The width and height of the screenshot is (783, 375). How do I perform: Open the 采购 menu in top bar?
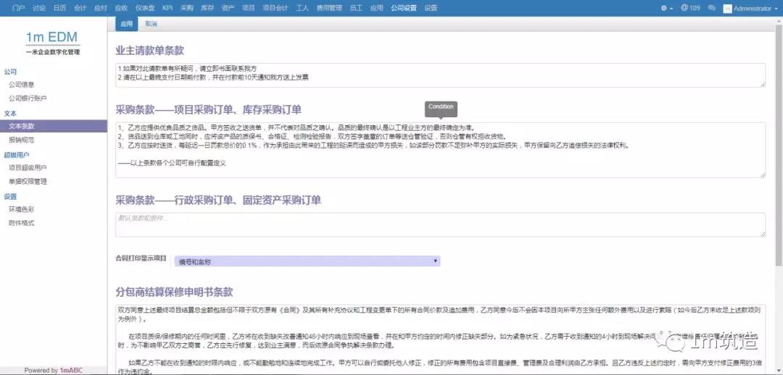tap(187, 8)
